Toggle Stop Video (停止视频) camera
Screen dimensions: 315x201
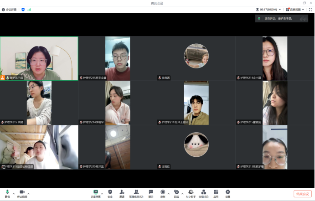click(x=21, y=193)
